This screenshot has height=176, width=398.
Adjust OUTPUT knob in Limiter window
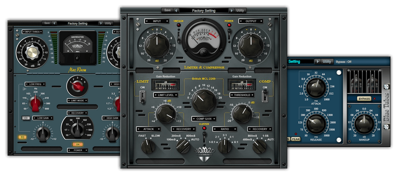point(251,46)
